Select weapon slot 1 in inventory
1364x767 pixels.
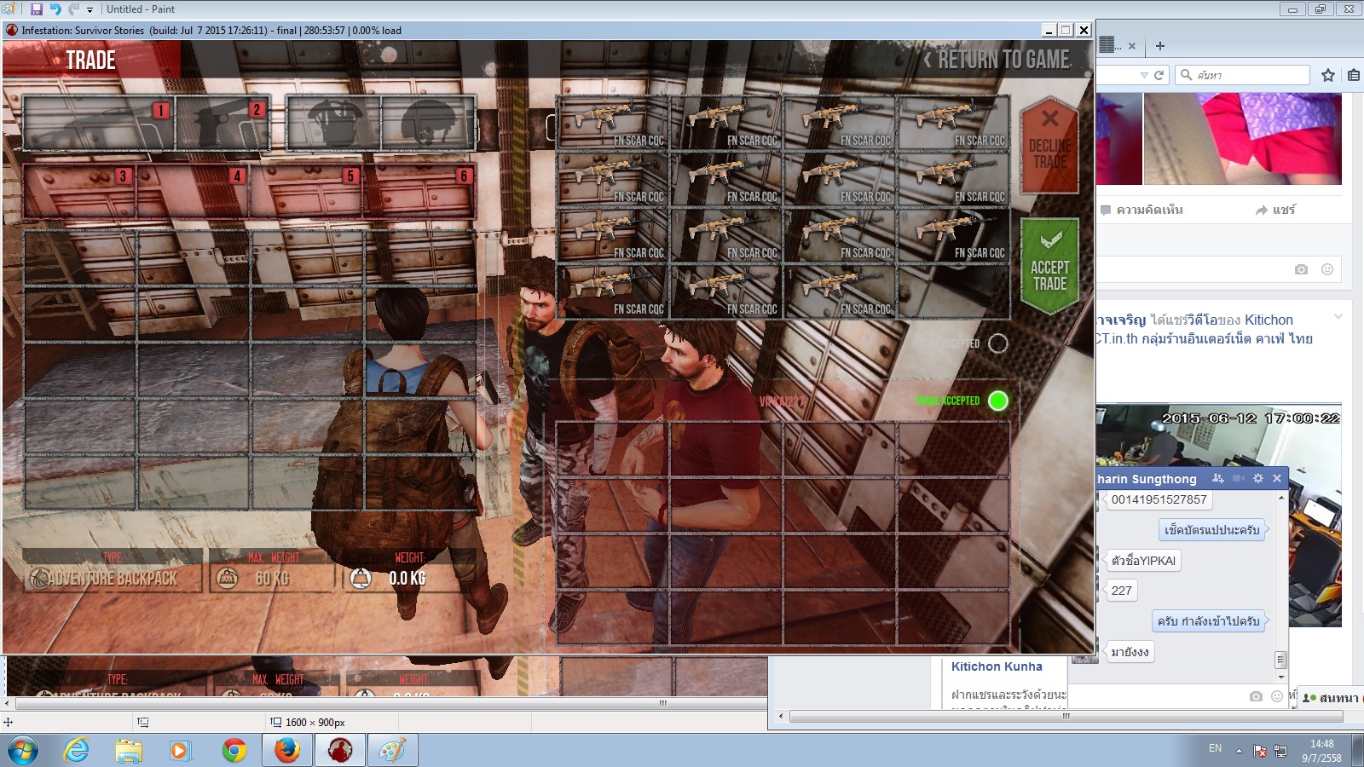(x=99, y=123)
